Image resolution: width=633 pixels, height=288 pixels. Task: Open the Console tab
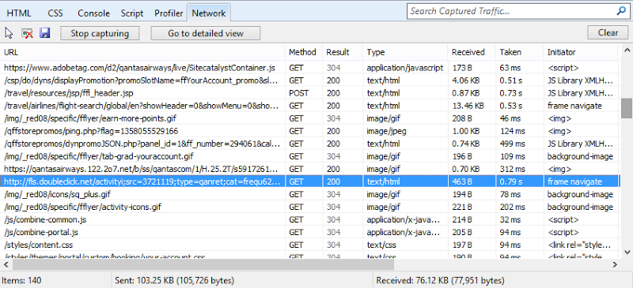[93, 13]
